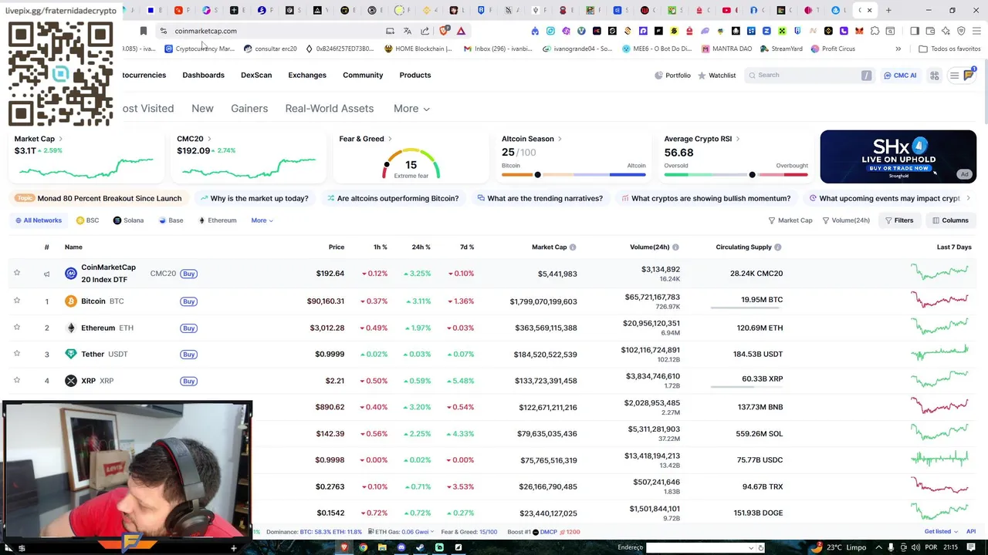Click the Volume(24h) column info icon
The width and height of the screenshot is (988, 555).
pyautogui.click(x=675, y=247)
